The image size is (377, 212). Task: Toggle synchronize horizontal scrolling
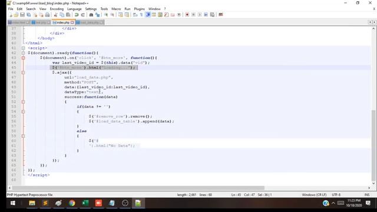(127, 15)
